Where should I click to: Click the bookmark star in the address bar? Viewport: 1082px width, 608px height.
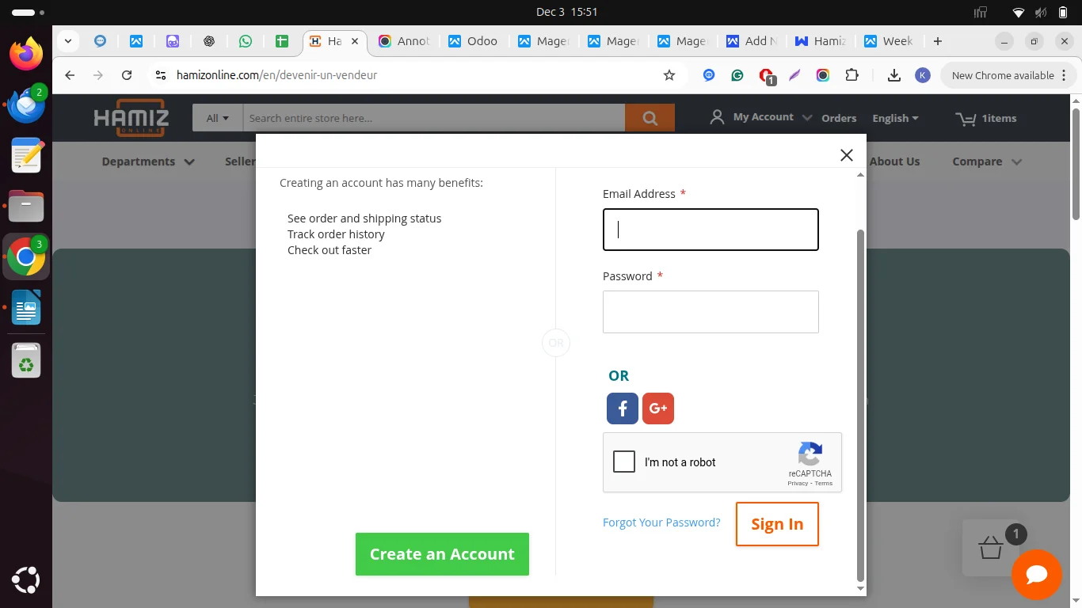tap(669, 74)
